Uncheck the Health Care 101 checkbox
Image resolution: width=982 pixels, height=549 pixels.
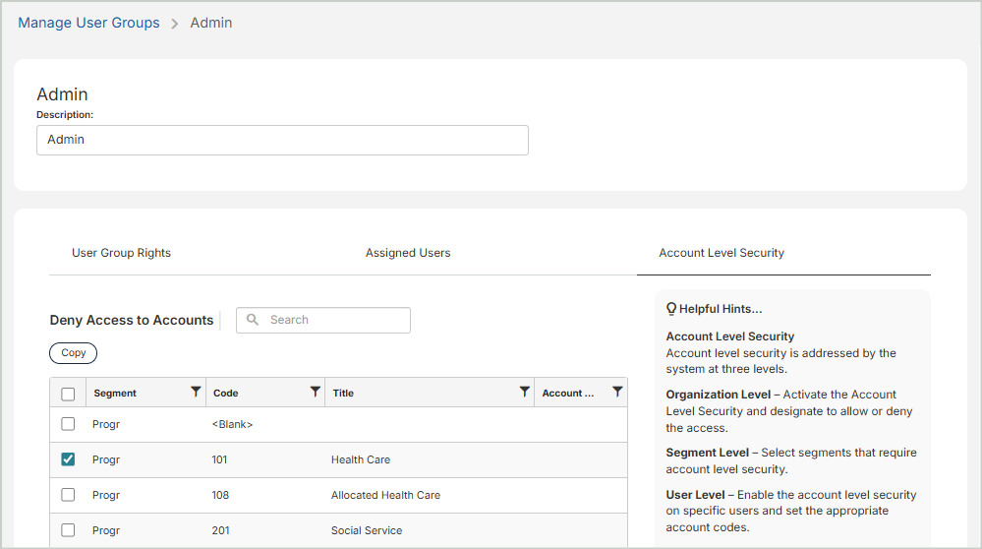point(68,459)
